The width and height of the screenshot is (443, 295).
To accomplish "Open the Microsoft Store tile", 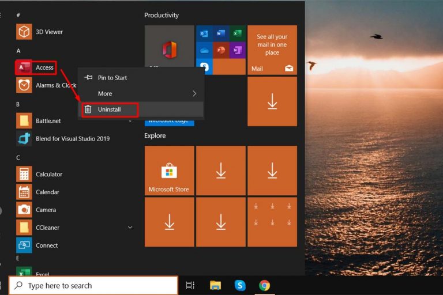I will [x=169, y=171].
